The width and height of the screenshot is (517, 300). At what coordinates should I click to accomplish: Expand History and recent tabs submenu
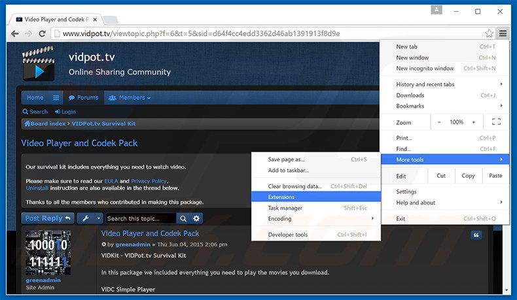click(x=445, y=84)
